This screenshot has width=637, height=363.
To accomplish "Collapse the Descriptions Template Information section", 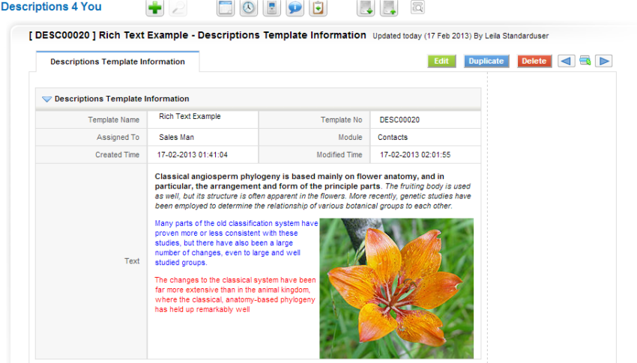I will 46,100.
